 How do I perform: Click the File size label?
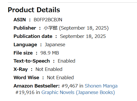(23, 53)
